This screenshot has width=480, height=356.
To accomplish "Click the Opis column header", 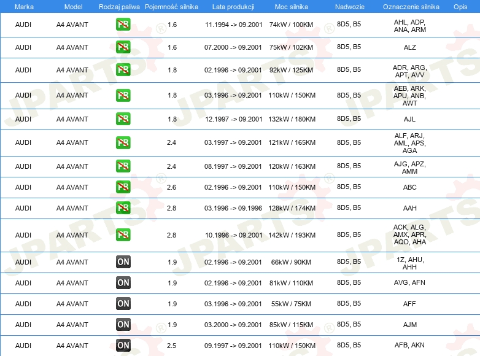I will click(460, 7).
